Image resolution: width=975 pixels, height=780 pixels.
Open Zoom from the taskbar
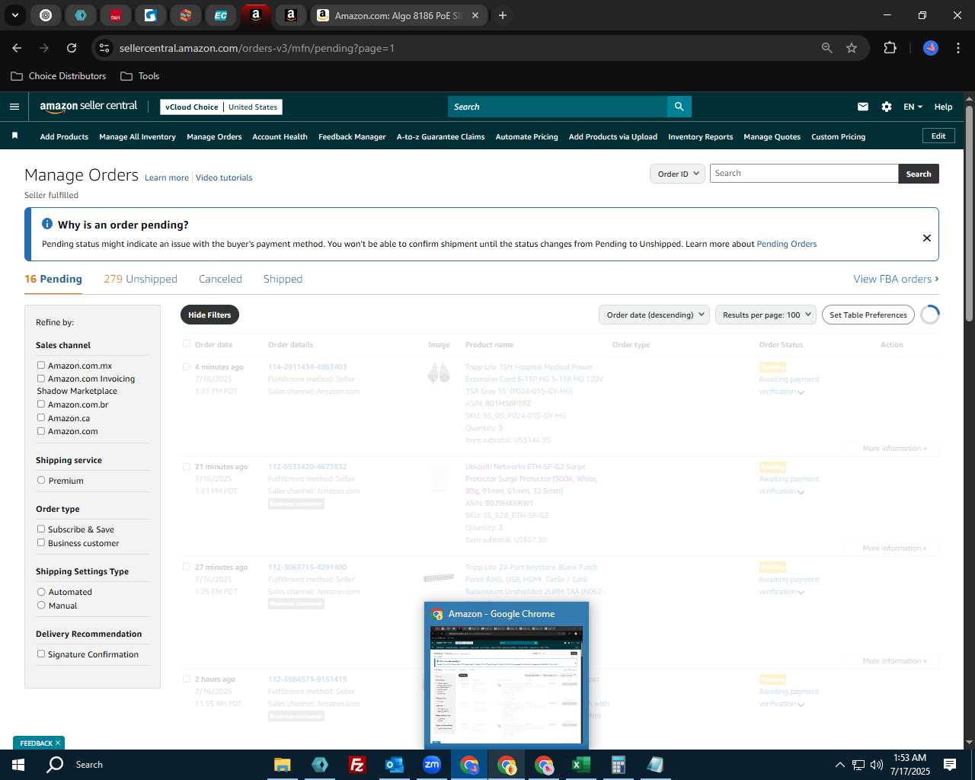pyautogui.click(x=432, y=765)
